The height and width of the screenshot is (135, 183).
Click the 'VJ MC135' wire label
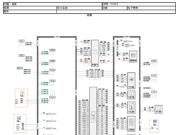click(45, 90)
